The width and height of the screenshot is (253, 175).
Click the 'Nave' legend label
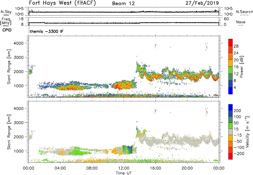(x=241, y=22)
